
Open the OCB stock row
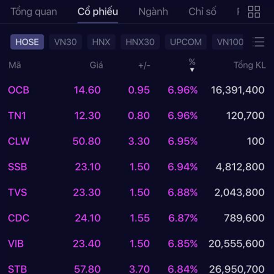[136, 90]
